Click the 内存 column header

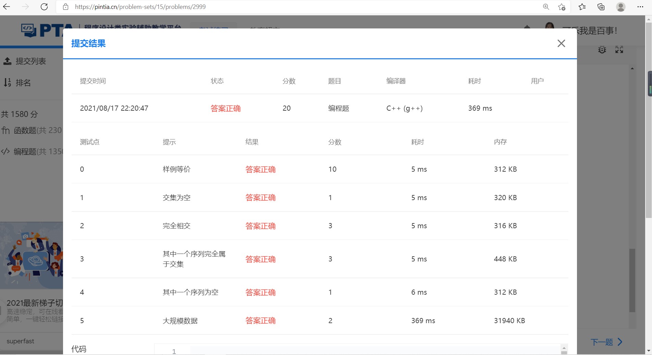[x=500, y=142]
